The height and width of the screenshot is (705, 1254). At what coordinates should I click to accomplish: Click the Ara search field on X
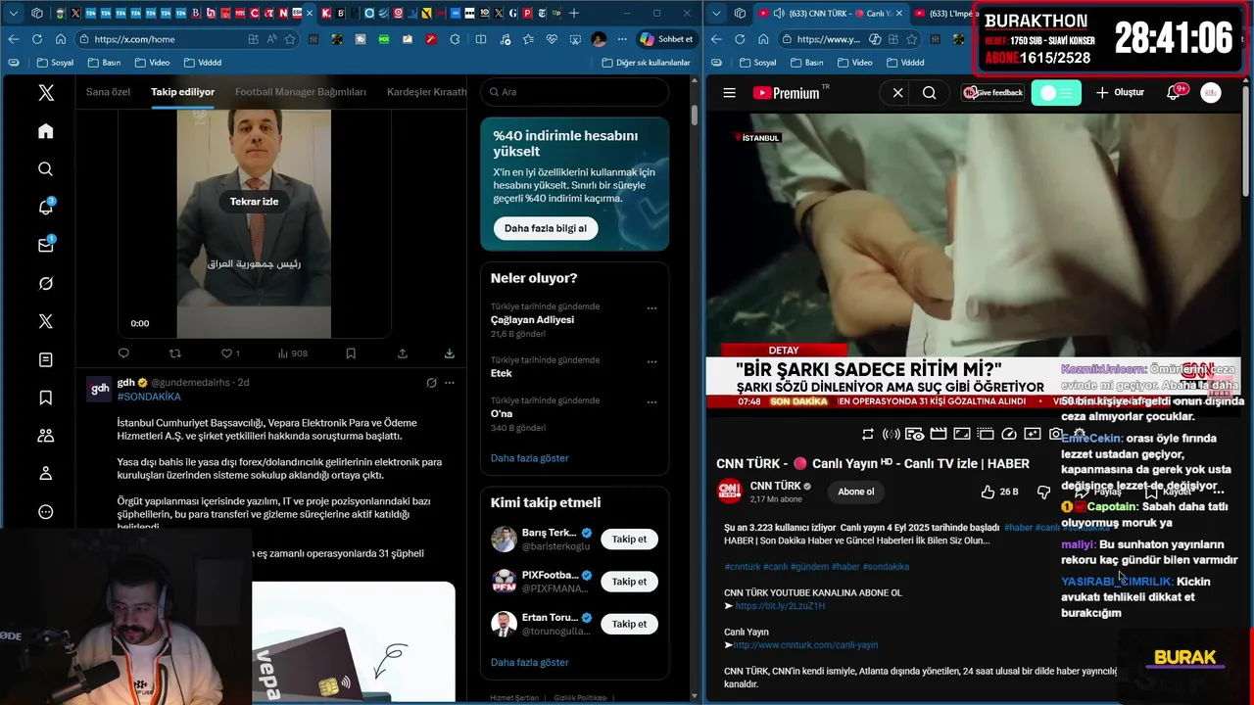click(575, 92)
